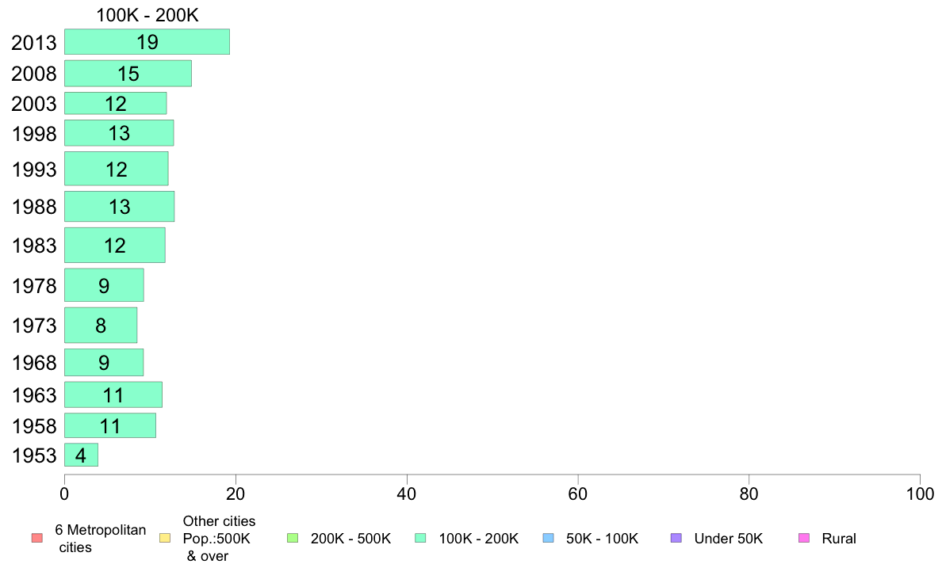Screen dimensions: 942x583
Task: Select the 1963 bar showing 11
Action: 113,394
